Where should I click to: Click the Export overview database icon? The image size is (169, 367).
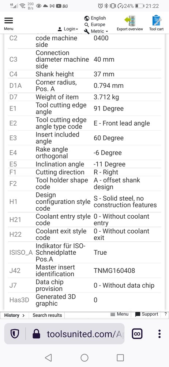coord(129,20)
